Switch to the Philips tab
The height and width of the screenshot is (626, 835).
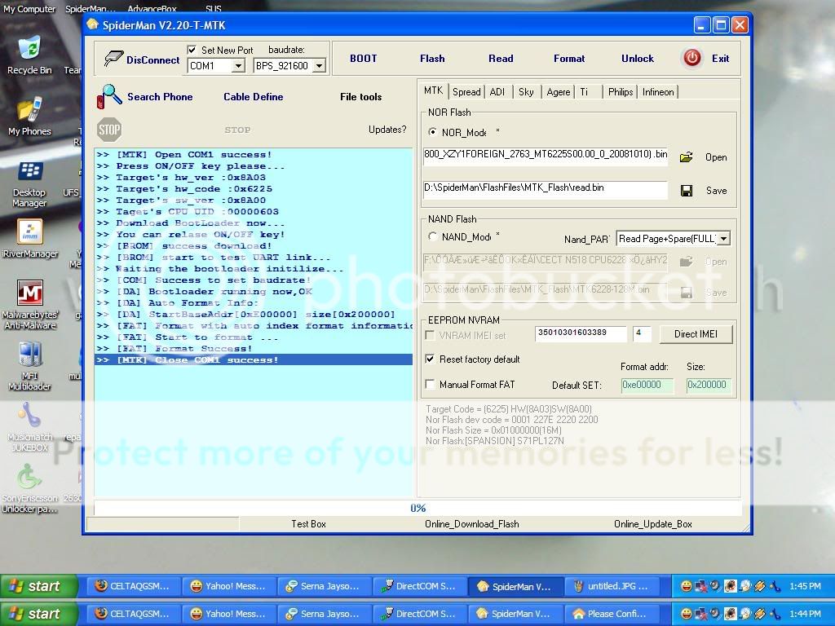621,92
